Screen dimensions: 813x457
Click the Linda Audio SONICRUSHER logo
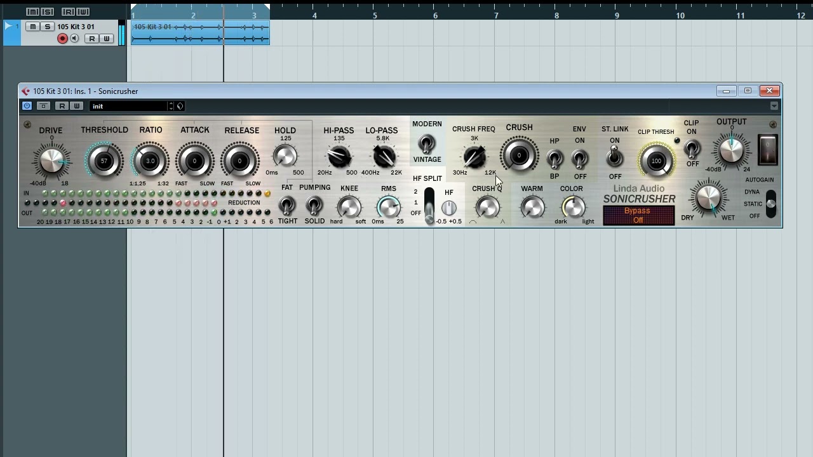[x=639, y=194]
